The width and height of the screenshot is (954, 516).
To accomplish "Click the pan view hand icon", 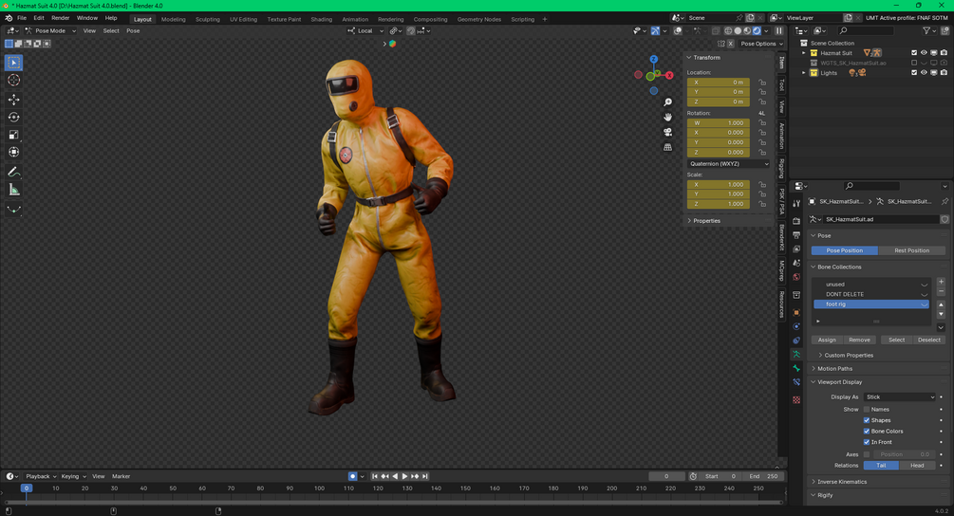I will [668, 117].
